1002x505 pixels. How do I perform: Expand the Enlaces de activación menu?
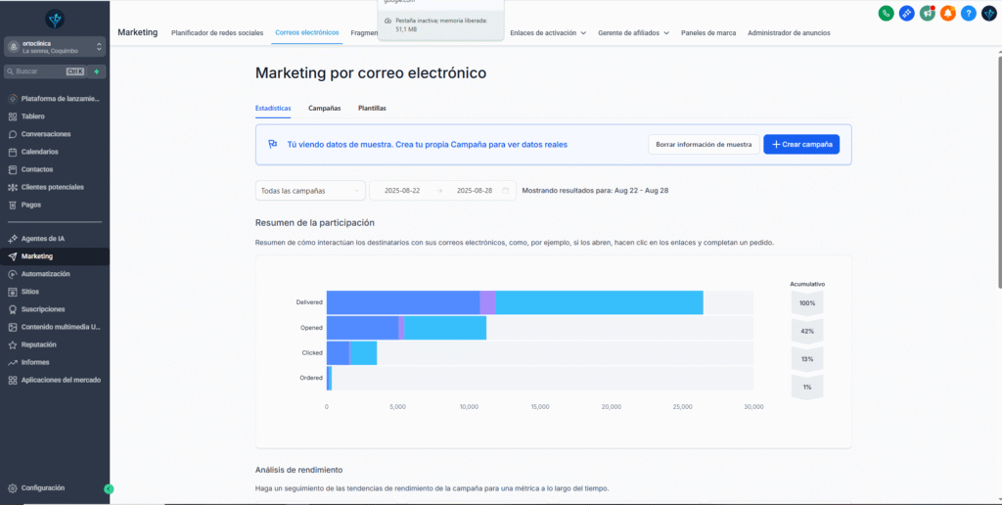pos(548,32)
